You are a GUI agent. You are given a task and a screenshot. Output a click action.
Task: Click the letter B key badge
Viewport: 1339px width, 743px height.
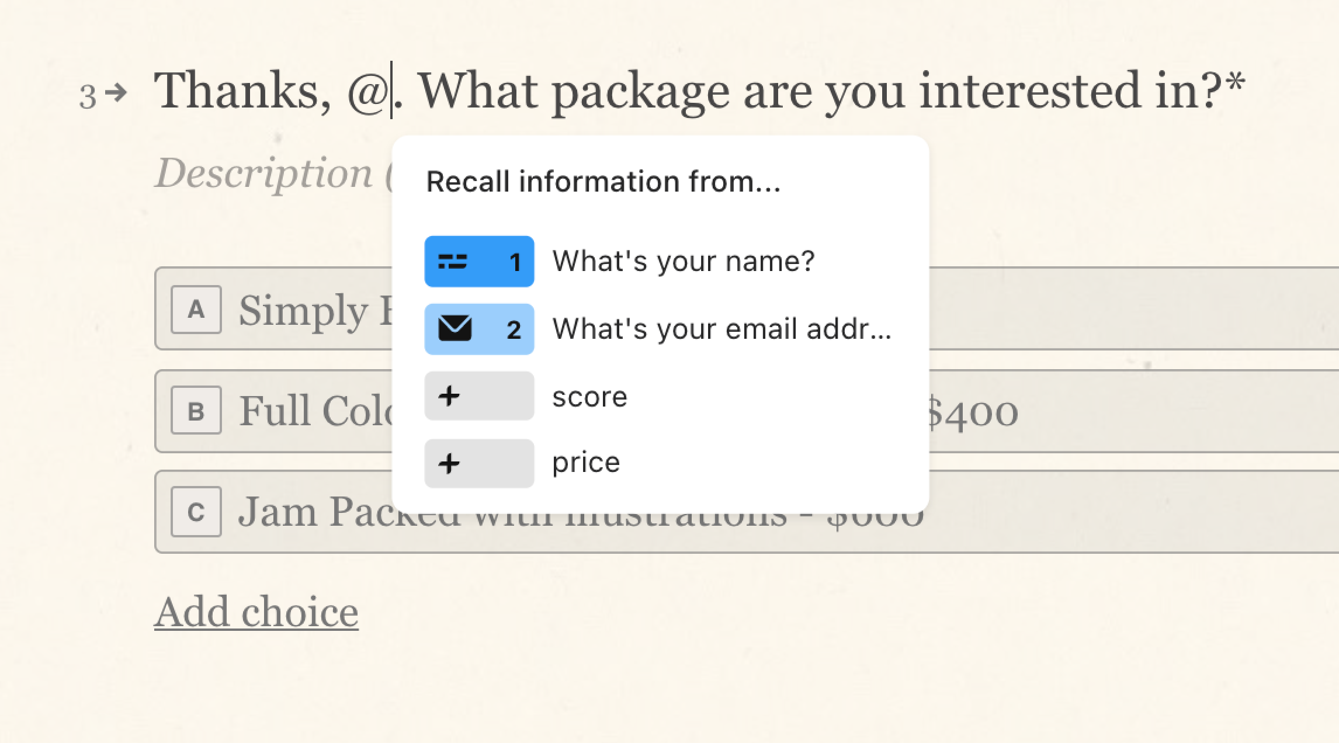(196, 411)
